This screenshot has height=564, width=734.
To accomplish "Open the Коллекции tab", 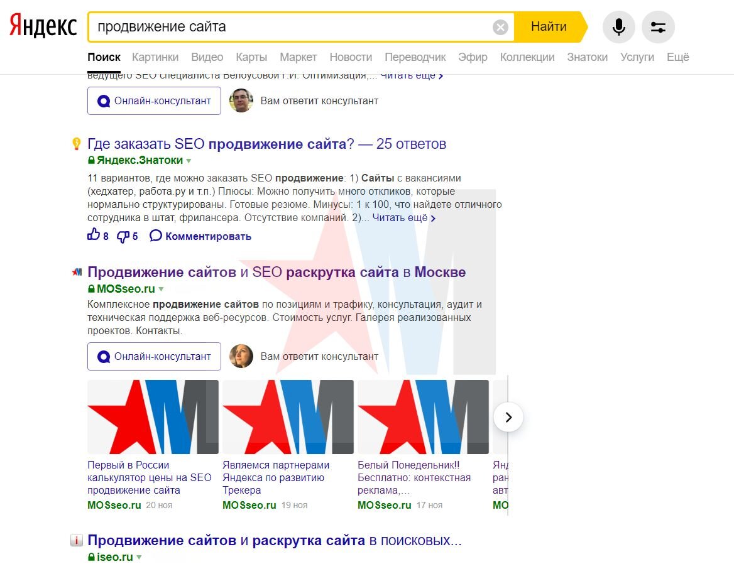I will (527, 57).
